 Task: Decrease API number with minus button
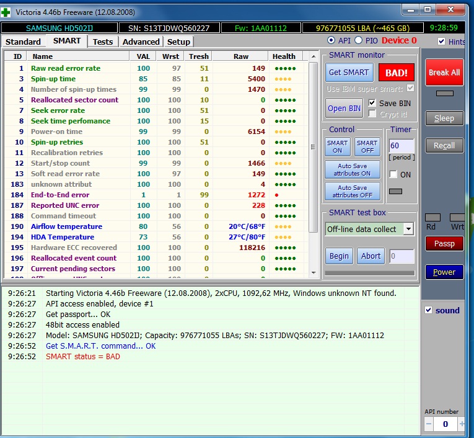pyautogui.click(x=428, y=424)
